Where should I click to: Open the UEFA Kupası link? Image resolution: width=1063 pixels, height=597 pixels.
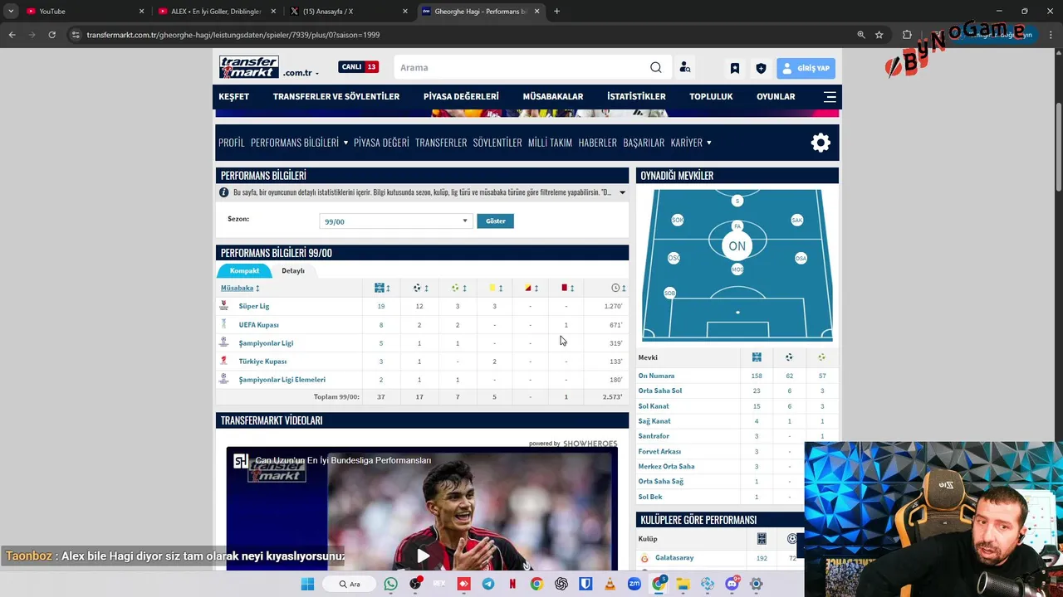[258, 324]
